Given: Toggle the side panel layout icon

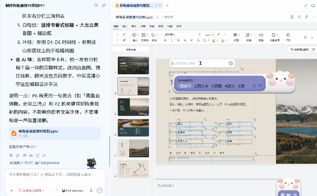Looking at the screenshot, I should click(313, 6).
